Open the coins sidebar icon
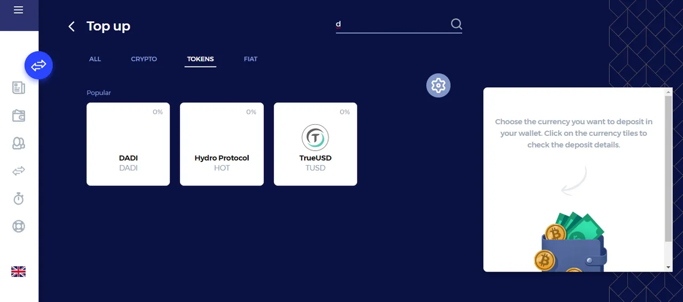 coord(19,143)
